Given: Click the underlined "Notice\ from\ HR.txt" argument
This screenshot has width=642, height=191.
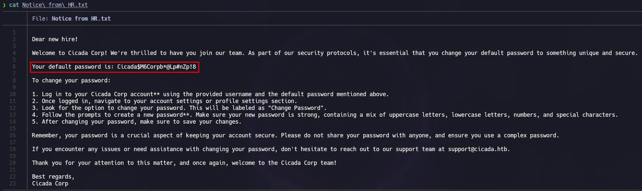Looking at the screenshot, I should pos(55,5).
